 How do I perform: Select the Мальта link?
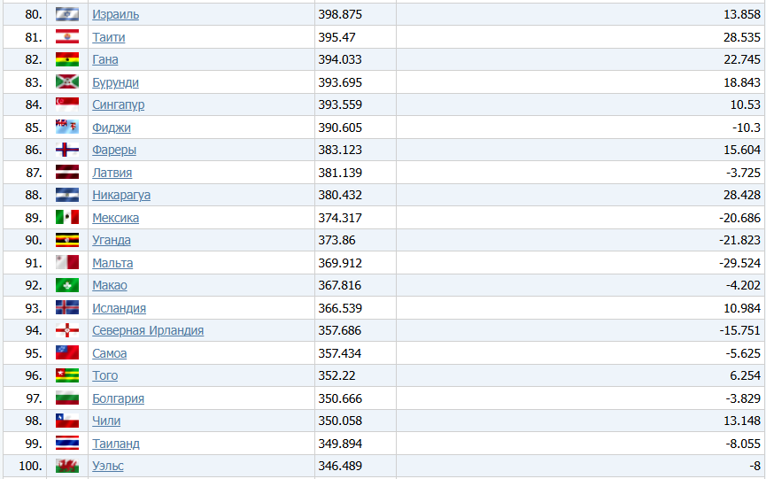(x=112, y=263)
